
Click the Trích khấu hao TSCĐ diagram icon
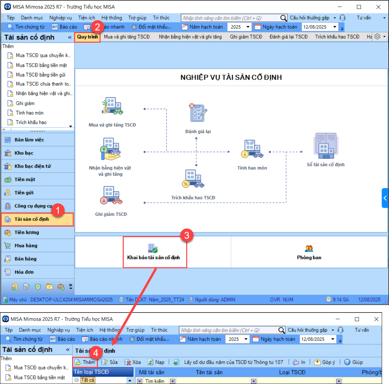[x=193, y=179]
